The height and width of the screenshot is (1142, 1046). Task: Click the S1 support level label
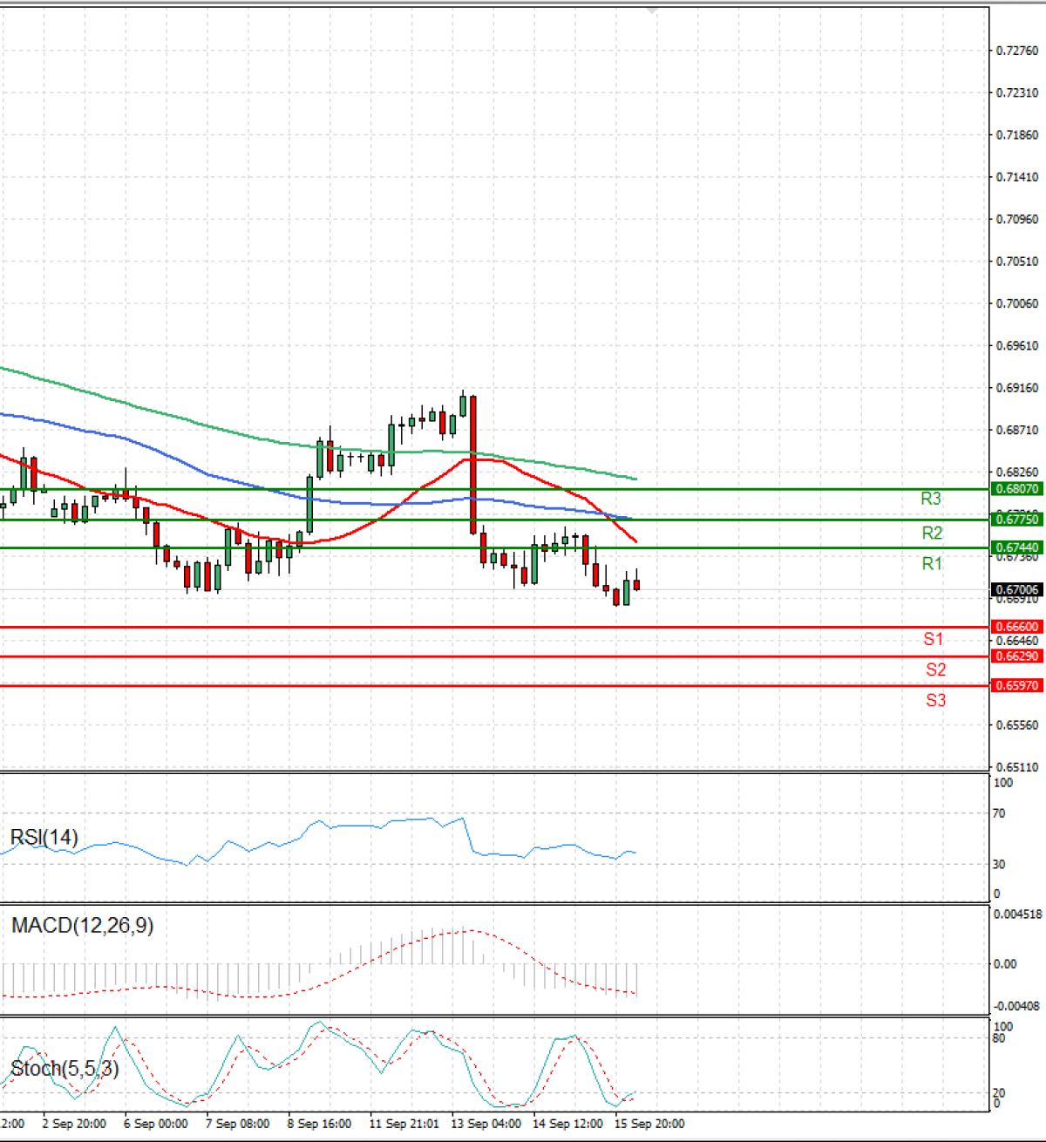pyautogui.click(x=934, y=639)
